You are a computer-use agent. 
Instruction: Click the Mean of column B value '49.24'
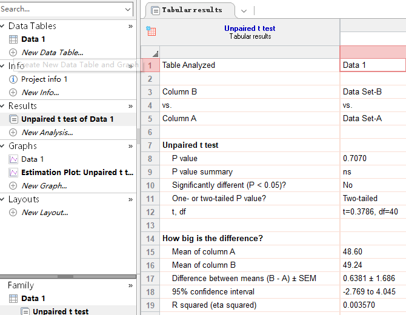click(373, 265)
